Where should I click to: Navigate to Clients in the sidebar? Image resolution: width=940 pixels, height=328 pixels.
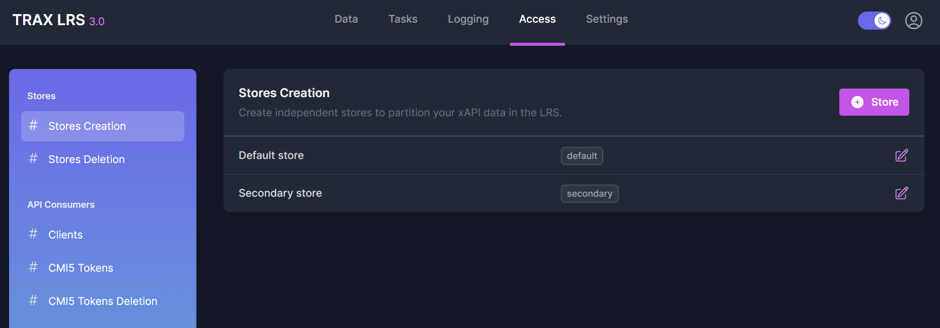65,235
